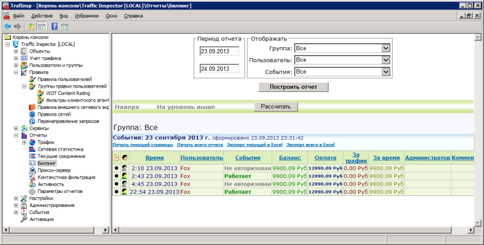Click the Пользователи и группы icon
Screen dimensions: 484x245
coord(24,65)
